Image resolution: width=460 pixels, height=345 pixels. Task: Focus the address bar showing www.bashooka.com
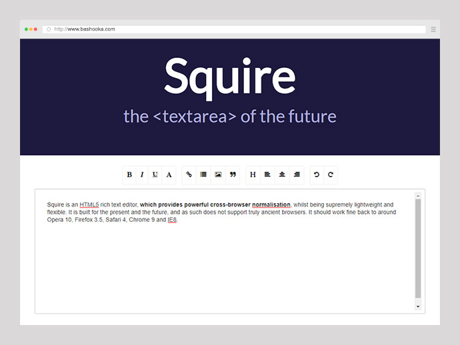tap(234, 29)
